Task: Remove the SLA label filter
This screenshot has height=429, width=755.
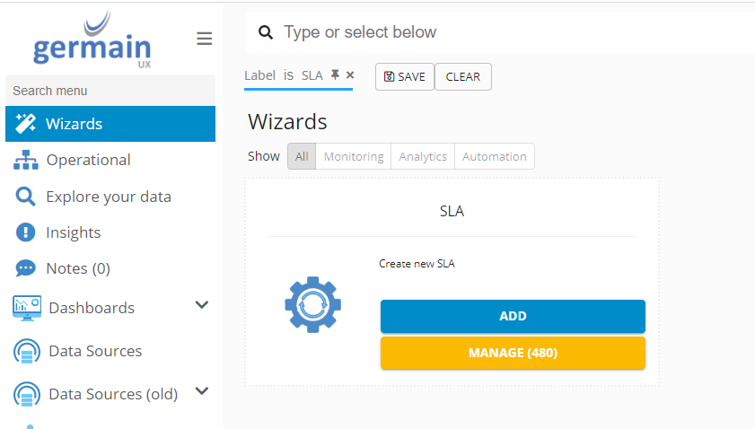Action: [350, 76]
